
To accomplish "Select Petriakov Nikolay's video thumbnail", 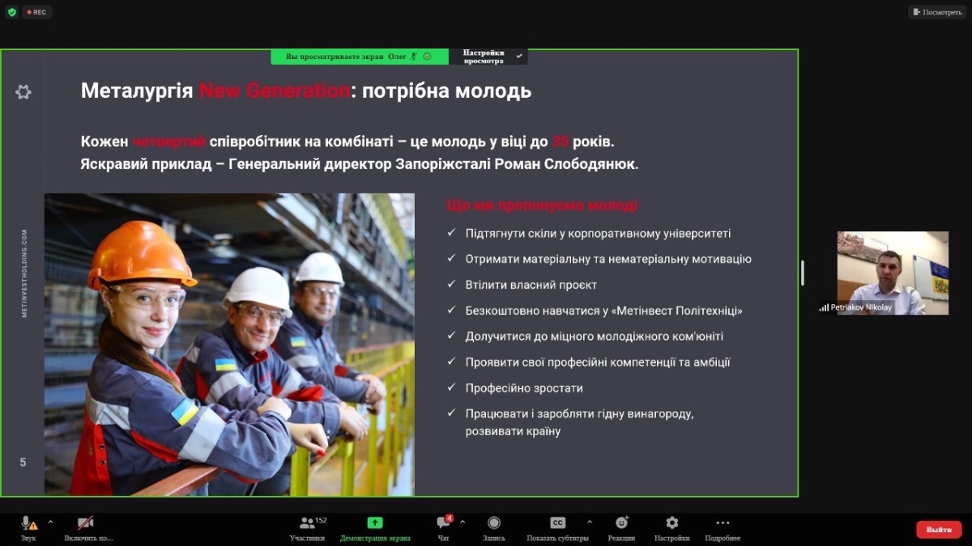I will pos(893,273).
